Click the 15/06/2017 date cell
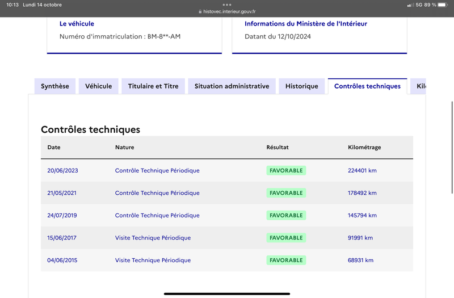Viewport: 454px width, 298px height. pyautogui.click(x=62, y=238)
